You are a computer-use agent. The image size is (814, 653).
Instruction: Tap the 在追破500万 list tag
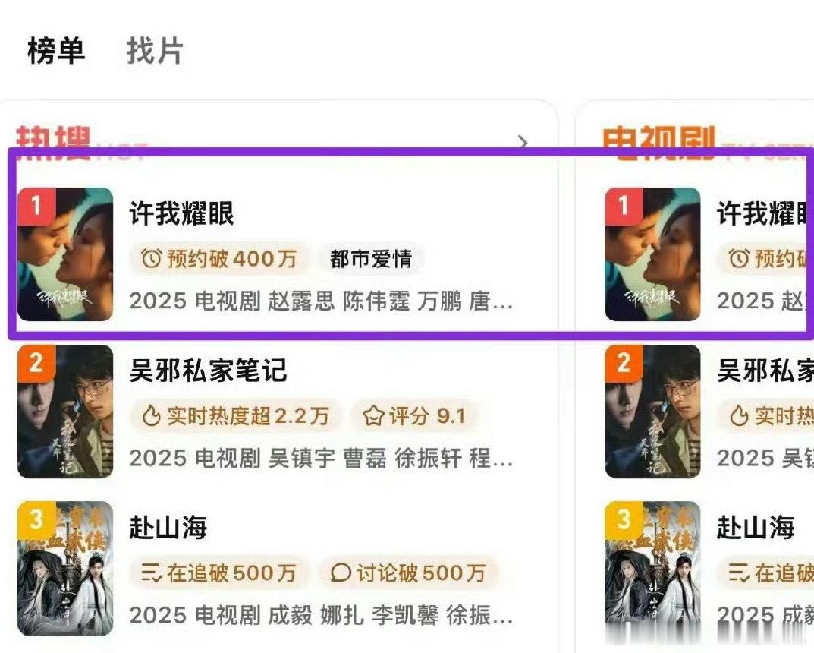click(x=218, y=573)
